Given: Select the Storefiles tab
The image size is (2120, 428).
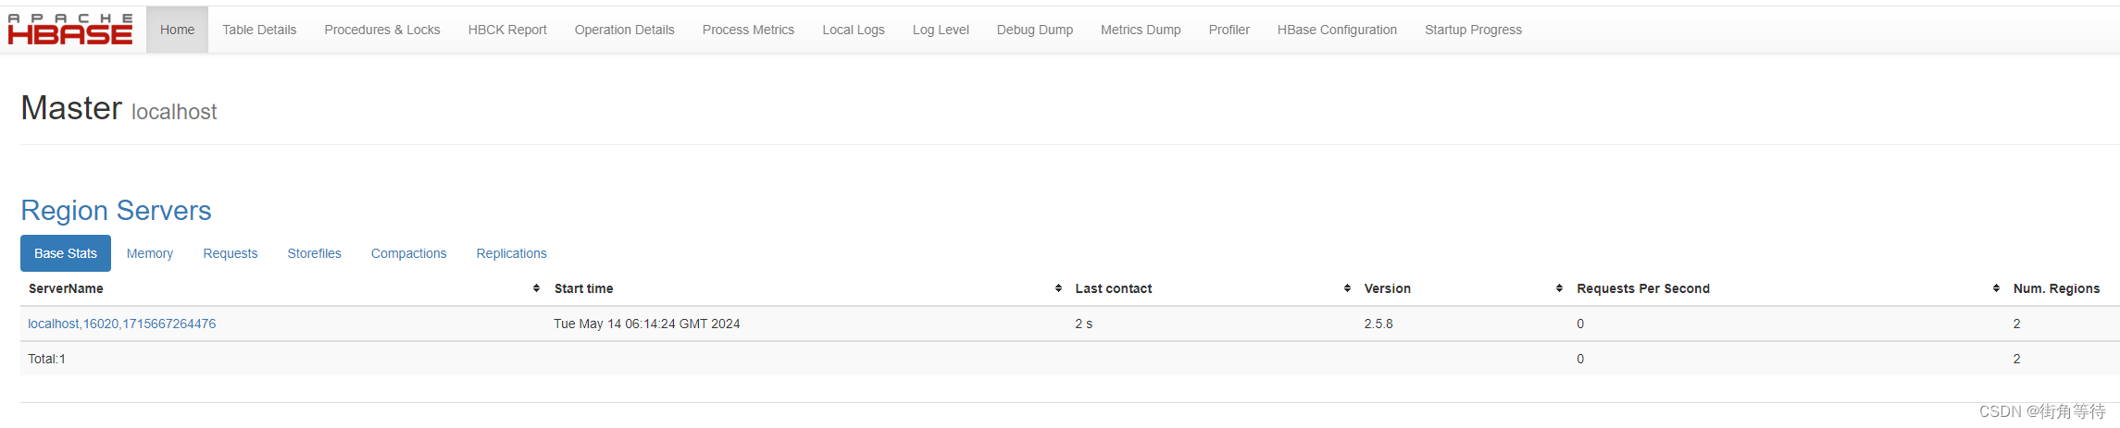Looking at the screenshot, I should click(315, 253).
